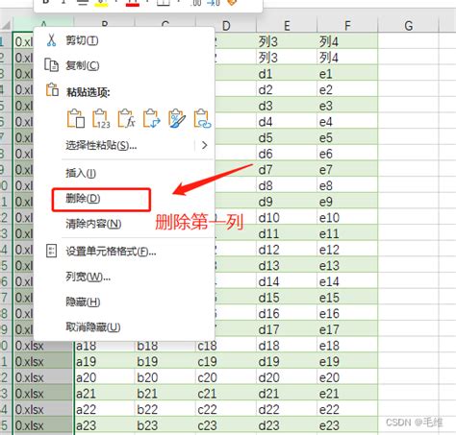Click 0.xlsx cell in the a23 row
456x435 pixels.
43,425
